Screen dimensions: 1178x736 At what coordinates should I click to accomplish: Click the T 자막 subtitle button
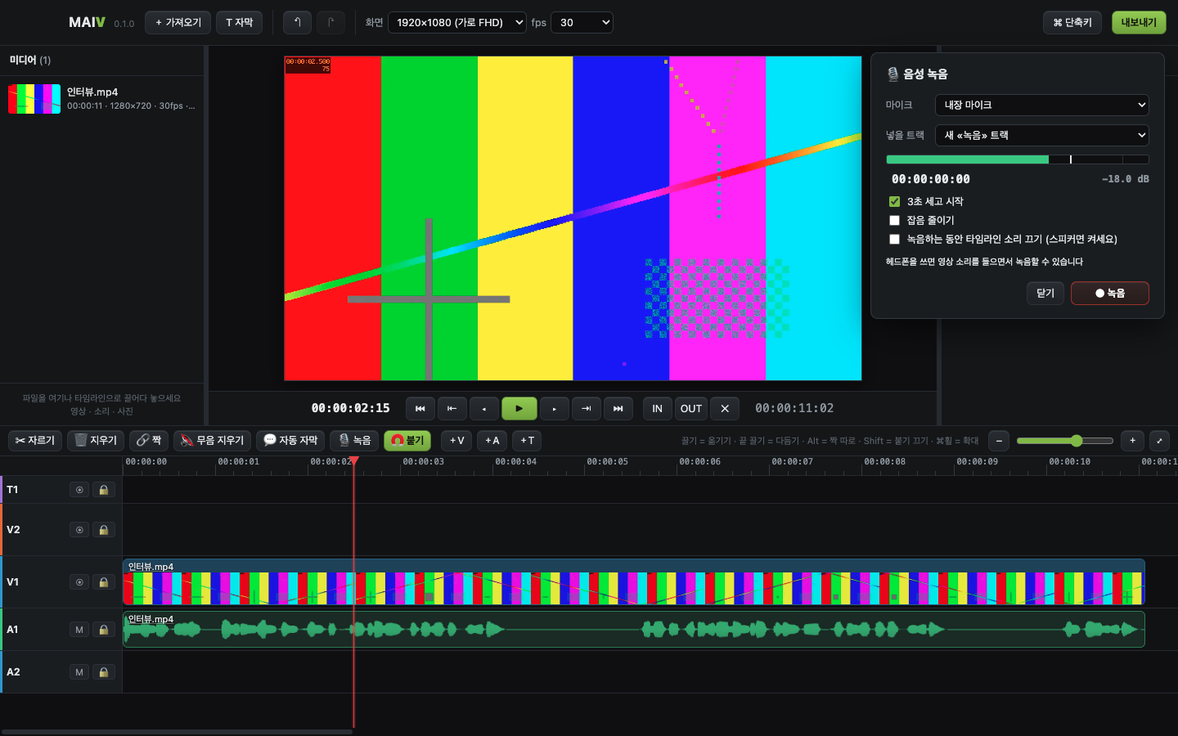(x=240, y=22)
